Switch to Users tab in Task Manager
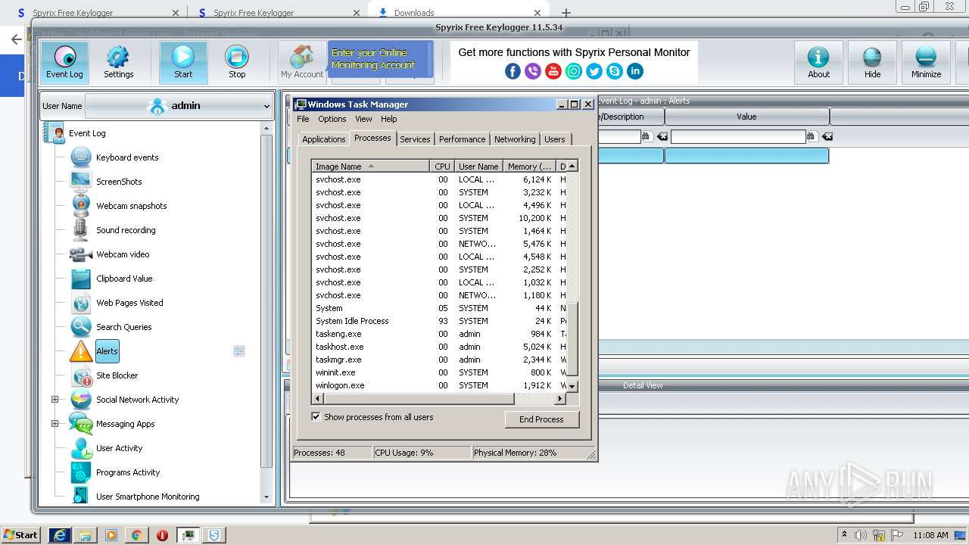 click(554, 139)
